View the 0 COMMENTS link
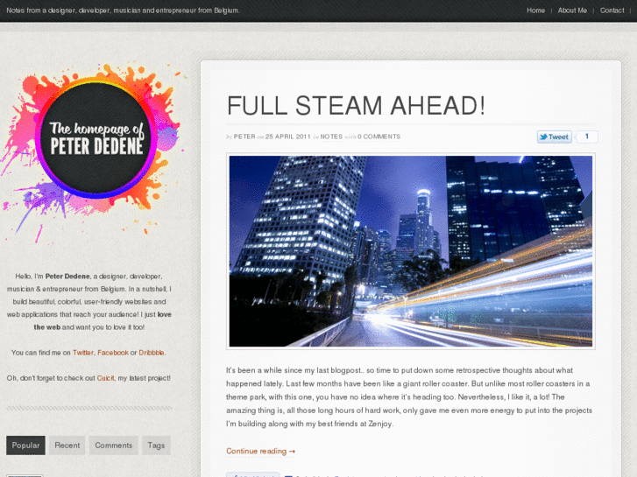 point(379,137)
